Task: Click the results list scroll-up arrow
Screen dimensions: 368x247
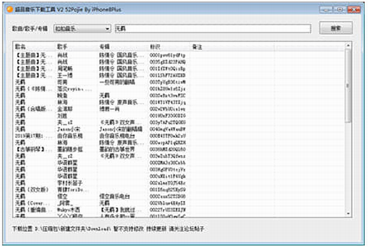Action: [348, 45]
